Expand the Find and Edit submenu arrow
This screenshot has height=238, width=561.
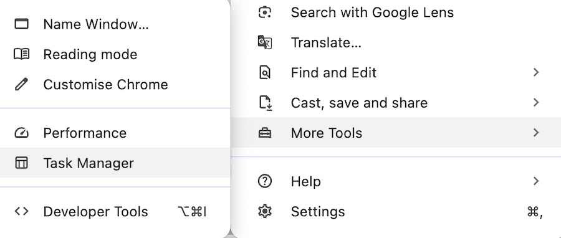pos(536,72)
